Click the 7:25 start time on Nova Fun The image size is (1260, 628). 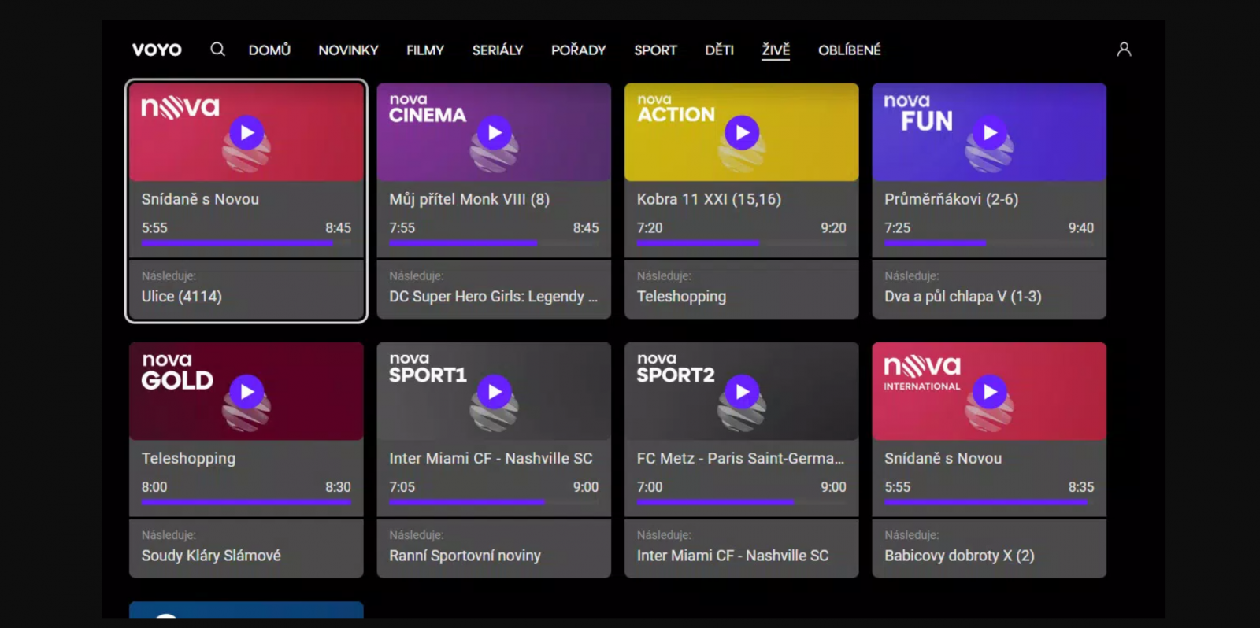point(897,228)
